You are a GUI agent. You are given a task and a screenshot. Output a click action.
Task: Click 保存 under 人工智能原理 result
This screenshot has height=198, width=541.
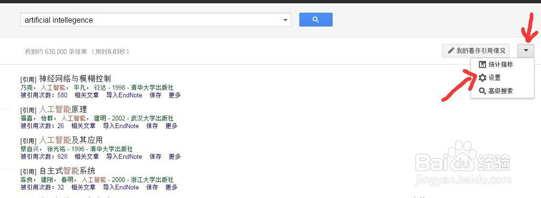pos(152,126)
